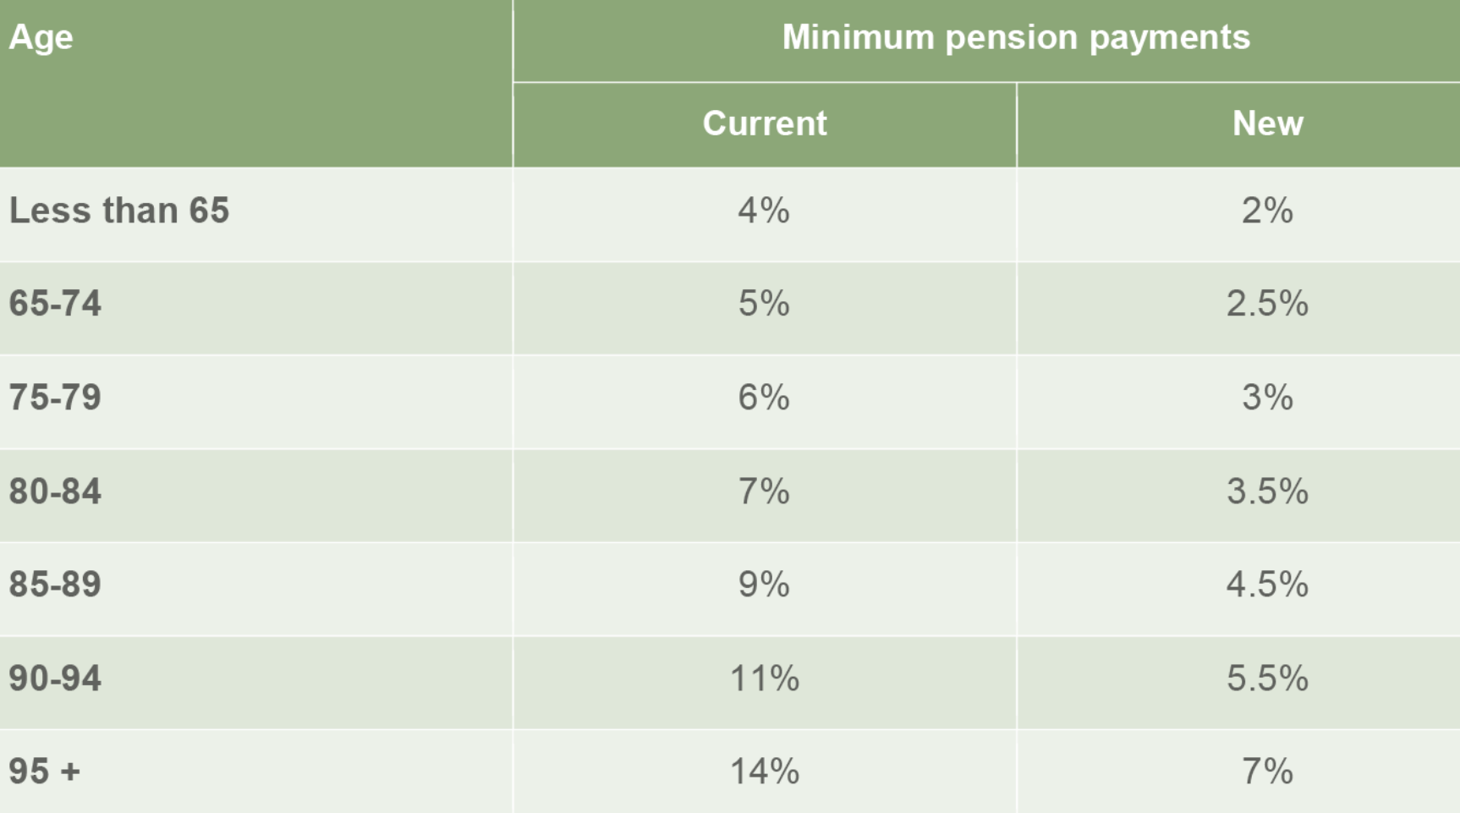The width and height of the screenshot is (1460, 813).
Task: Click the New column sub-header
Action: 1267,124
